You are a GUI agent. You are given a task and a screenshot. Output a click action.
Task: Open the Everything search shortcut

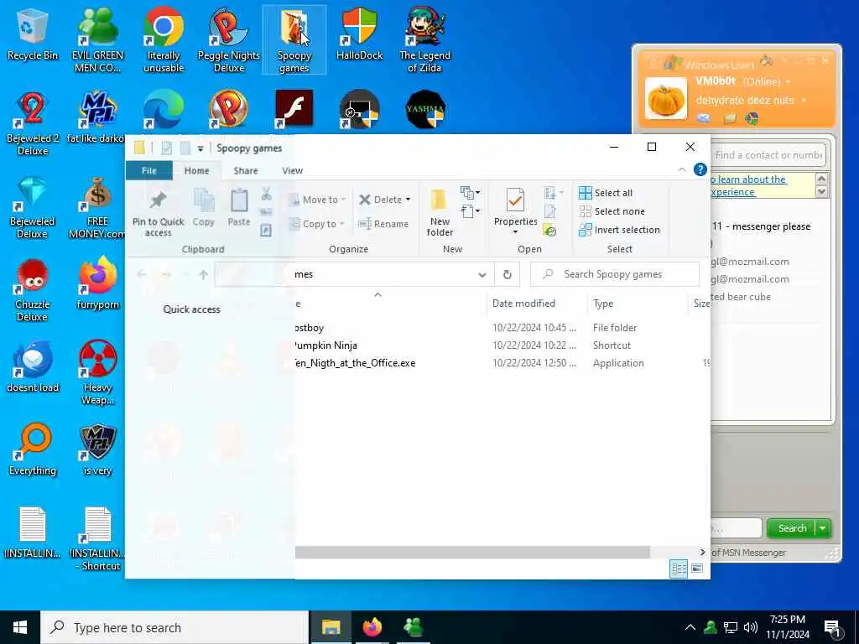tap(33, 449)
